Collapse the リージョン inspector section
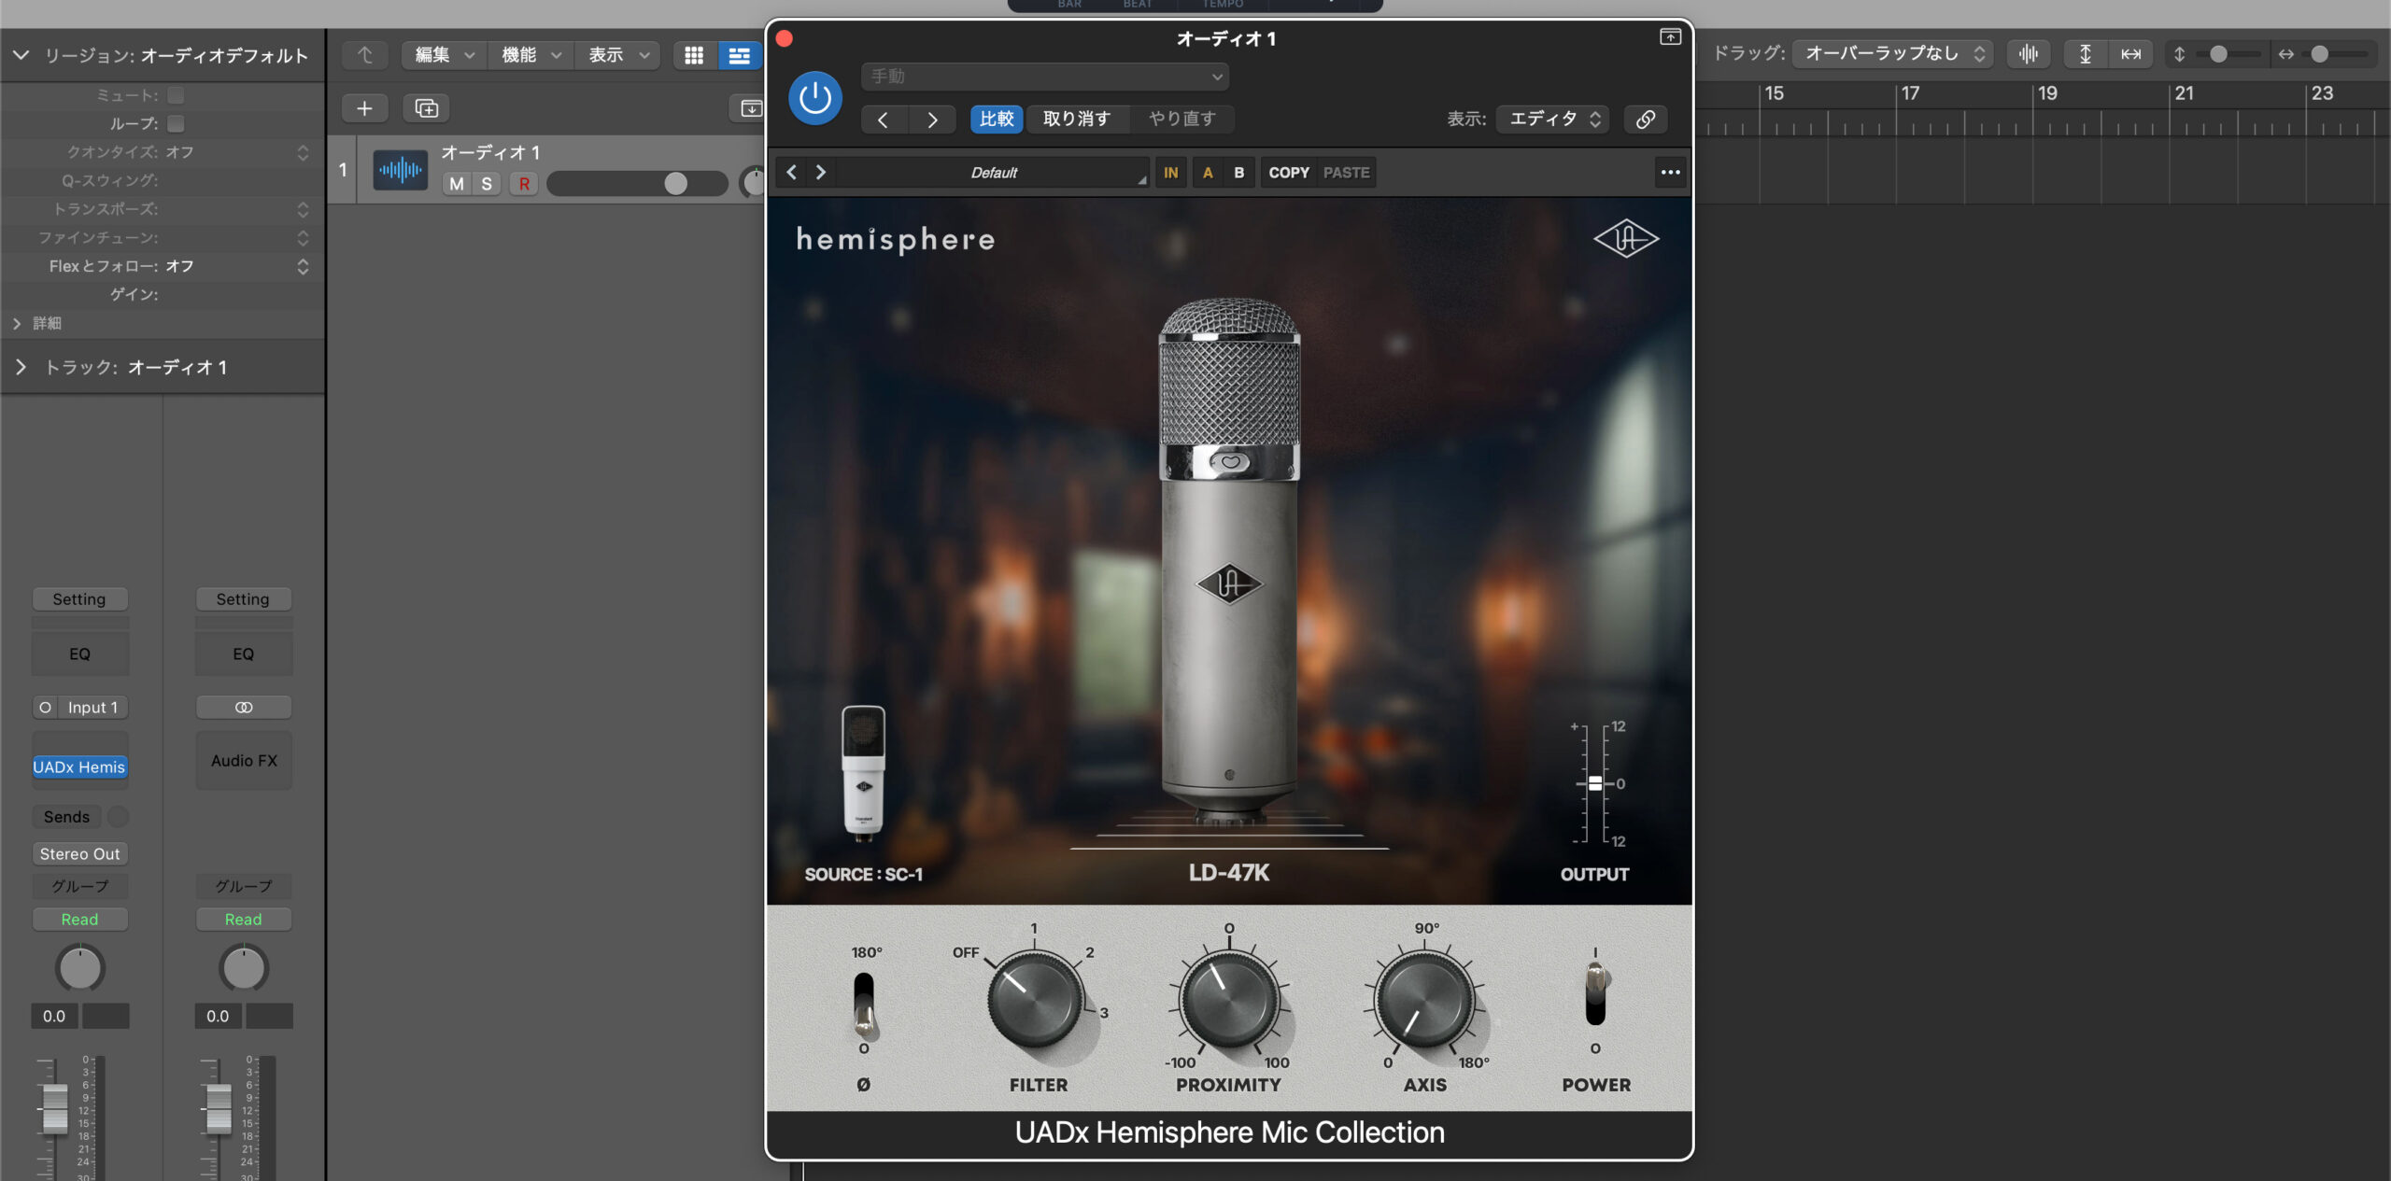 [x=21, y=56]
